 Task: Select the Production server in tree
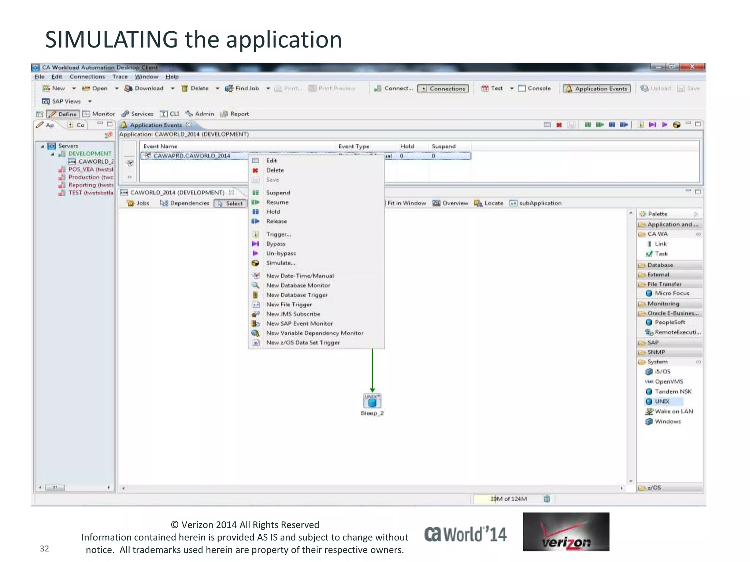(86, 177)
